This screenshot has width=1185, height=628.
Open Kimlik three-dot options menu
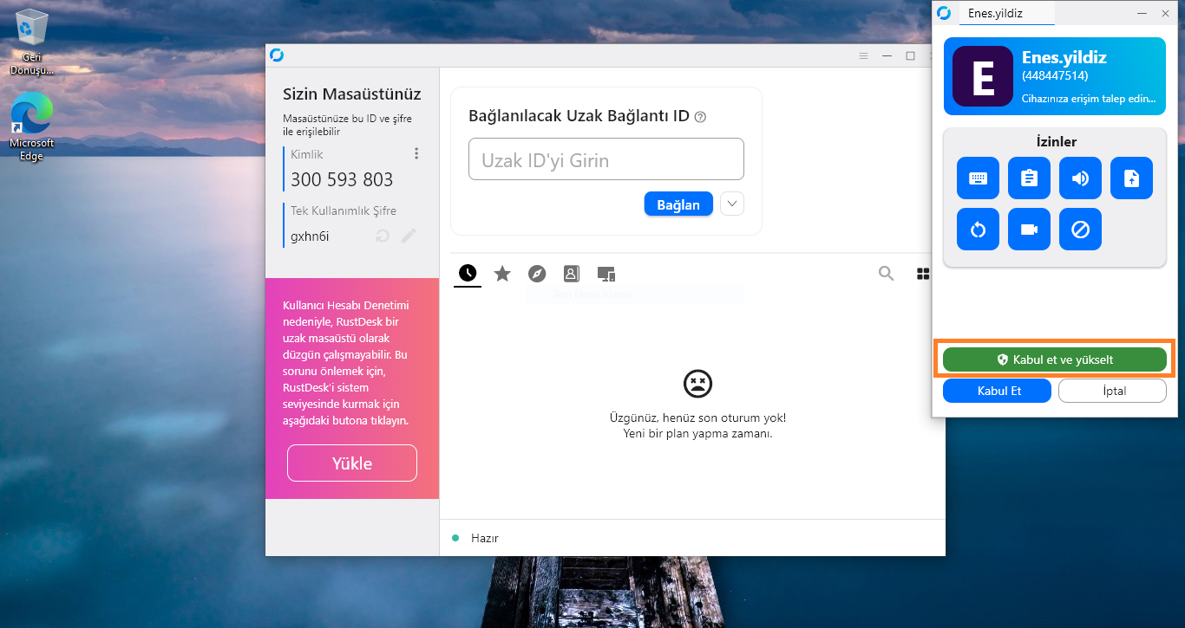click(416, 153)
